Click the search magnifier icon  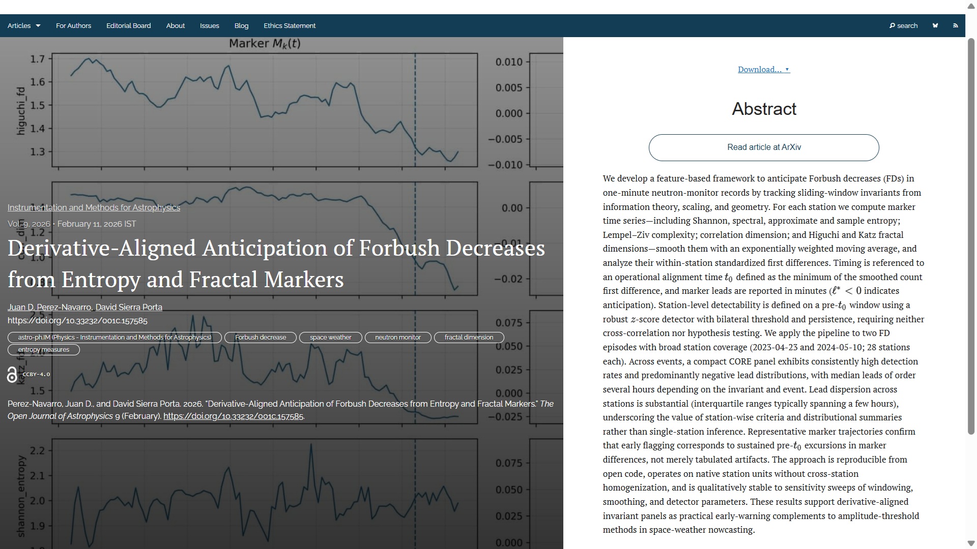tap(892, 25)
